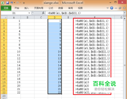
Task: Open the 数据 ribbon tab
Action: pos(61,8)
